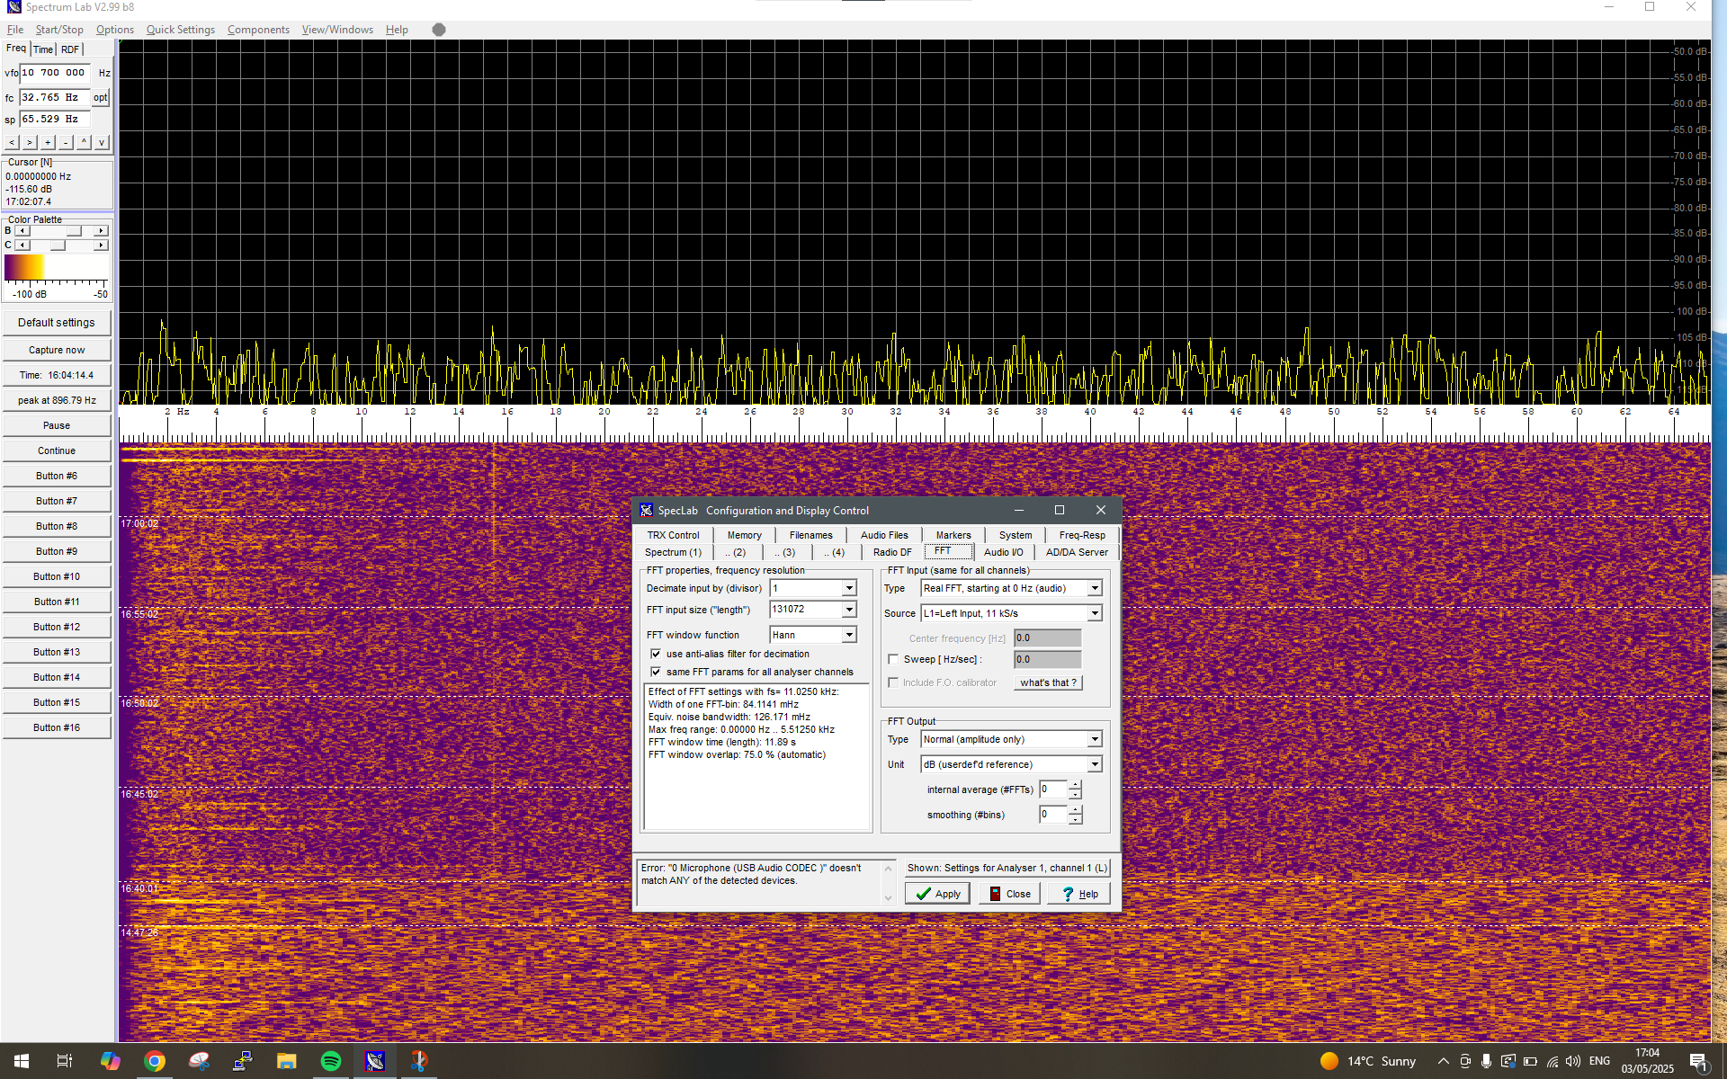
Task: Click the 'opt' button next to fc field
Action: (100, 97)
